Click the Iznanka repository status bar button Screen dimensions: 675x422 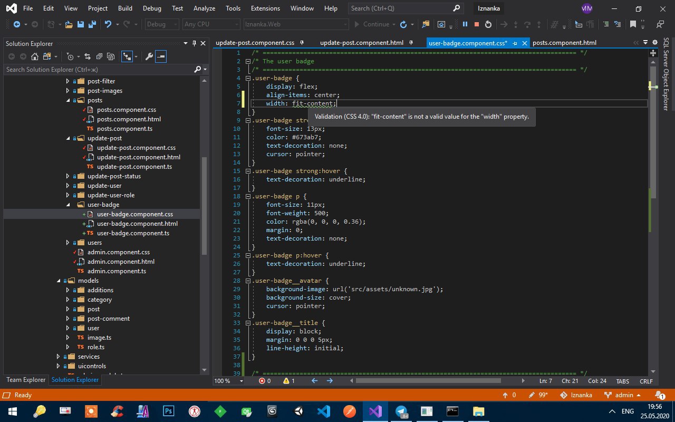pos(576,395)
